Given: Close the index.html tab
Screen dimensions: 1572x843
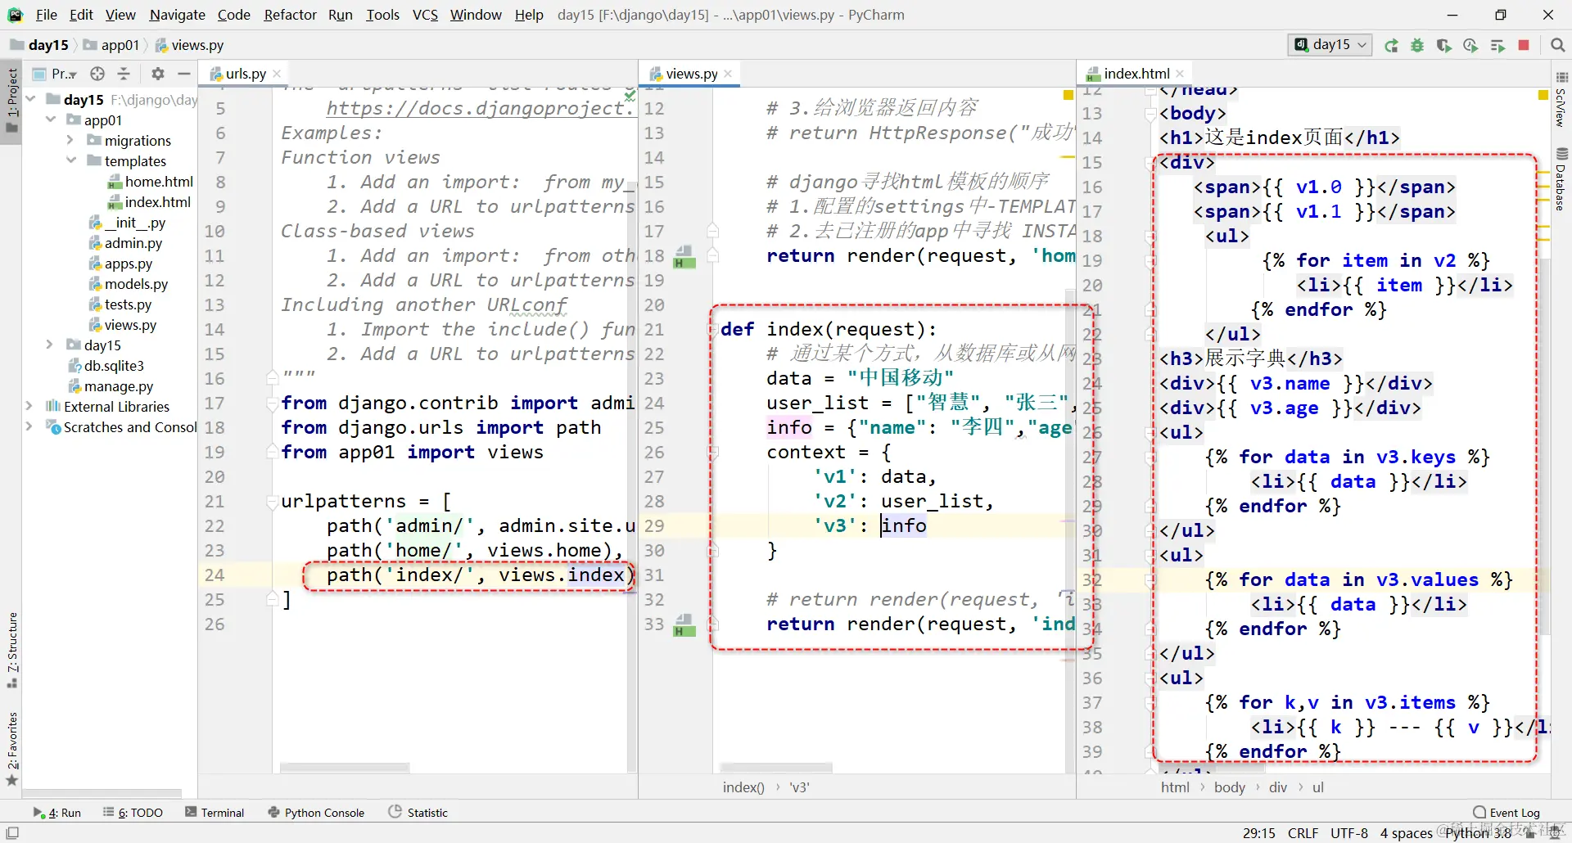Looking at the screenshot, I should (1180, 74).
